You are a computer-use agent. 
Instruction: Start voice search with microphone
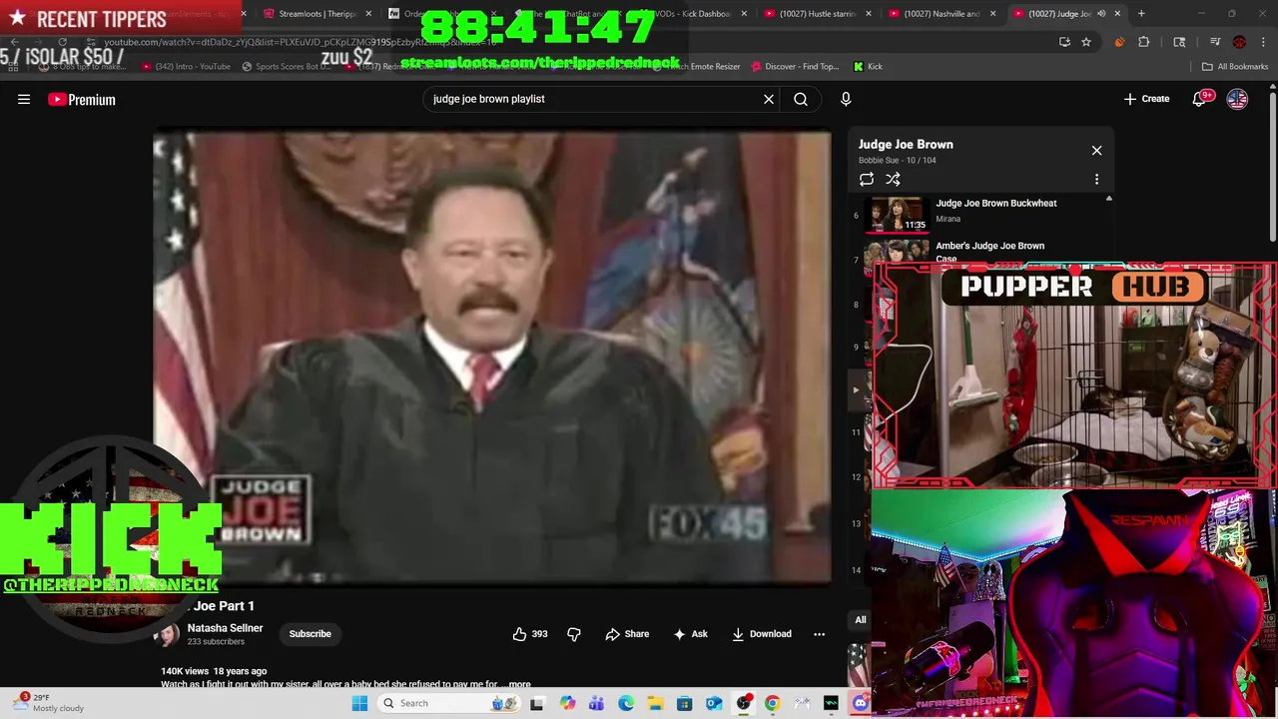(x=846, y=99)
